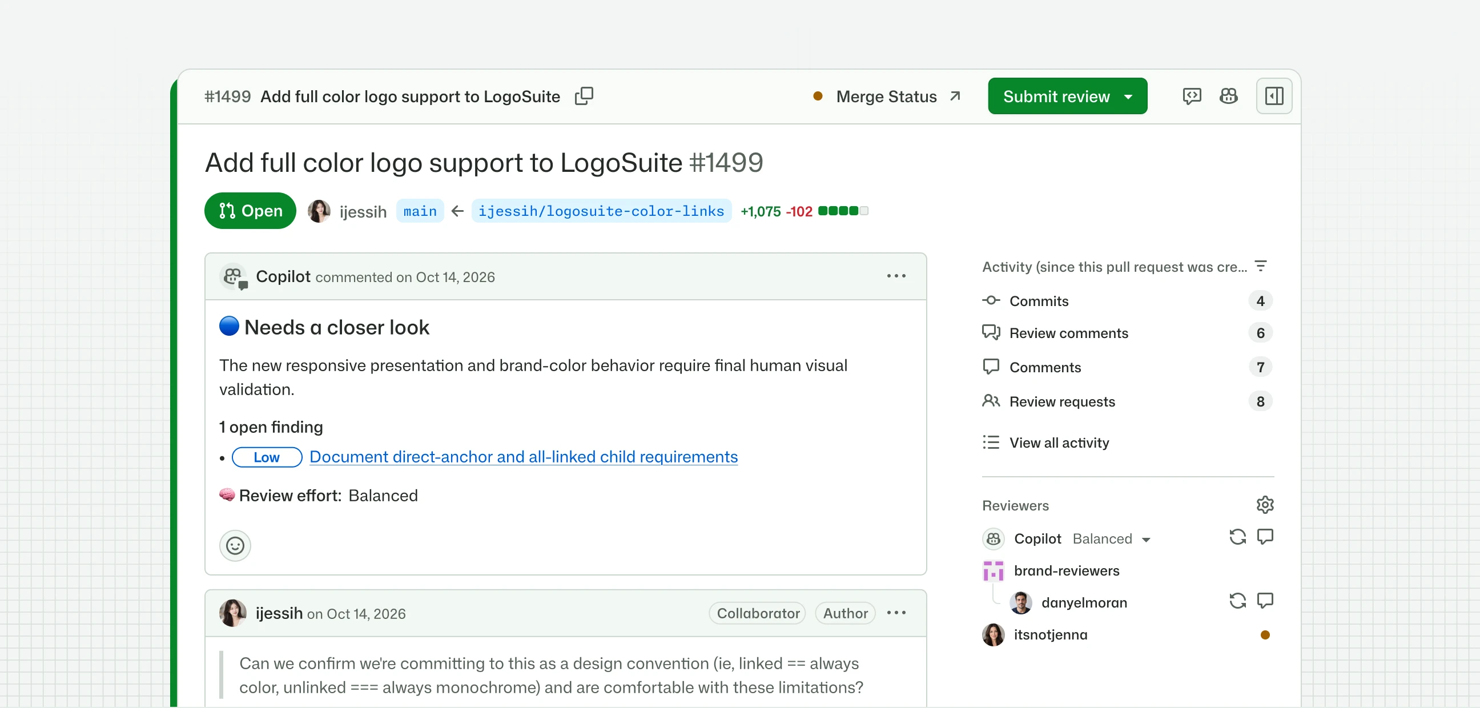Open Submit review dropdown arrow
The image size is (1480, 708).
click(1128, 96)
